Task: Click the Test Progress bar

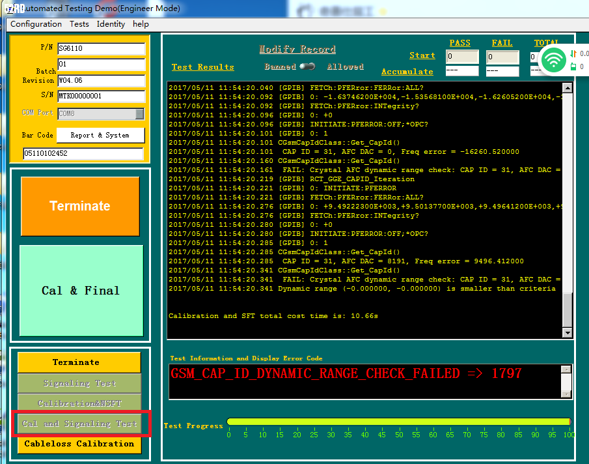Action: pyautogui.click(x=399, y=422)
